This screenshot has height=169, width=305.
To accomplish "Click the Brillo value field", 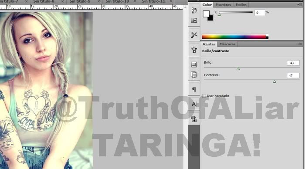I will (x=293, y=63).
